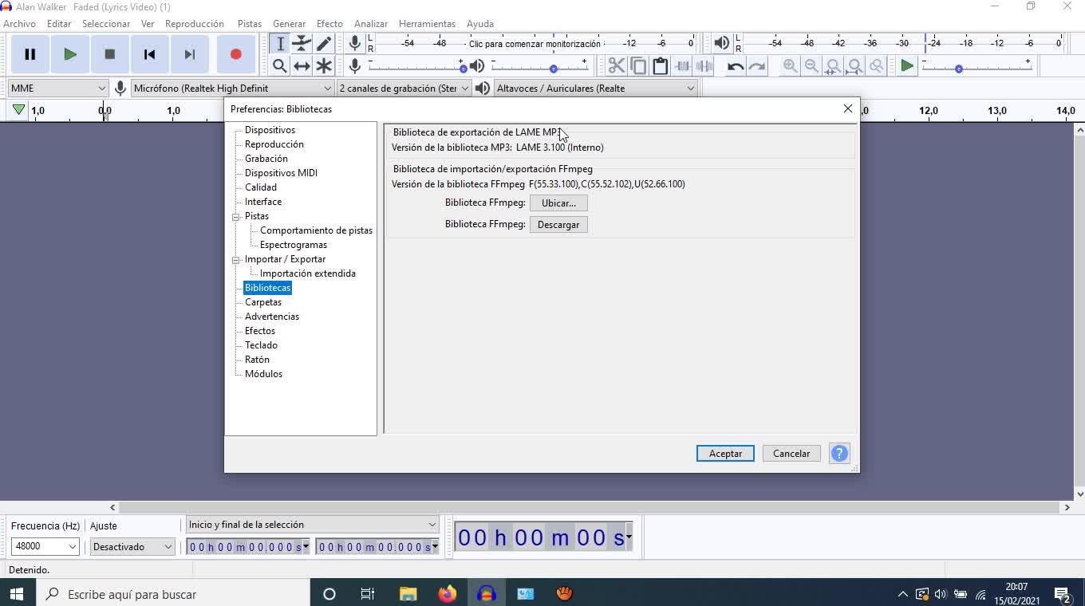This screenshot has height=606, width=1085.
Task: Click the Windows taskbar search box
Action: click(x=172, y=594)
